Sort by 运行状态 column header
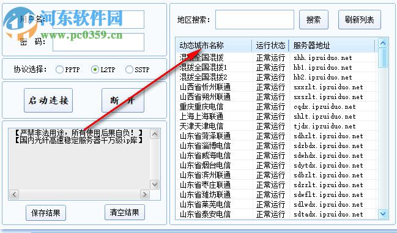The image size is (397, 233). point(270,45)
